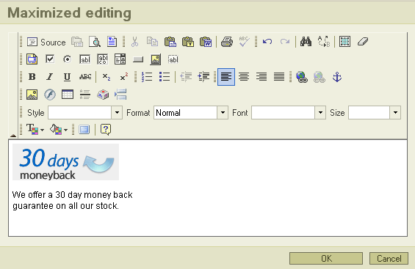Viewport: 415px width, 269px height.
Task: Insert a bulleted list
Action: pyautogui.click(x=165, y=77)
